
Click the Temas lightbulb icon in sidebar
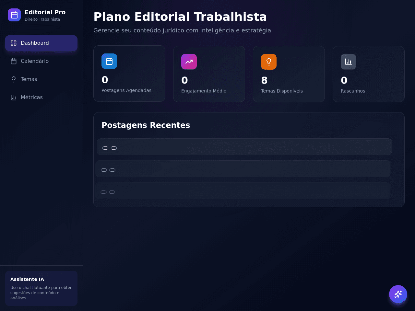[14, 79]
